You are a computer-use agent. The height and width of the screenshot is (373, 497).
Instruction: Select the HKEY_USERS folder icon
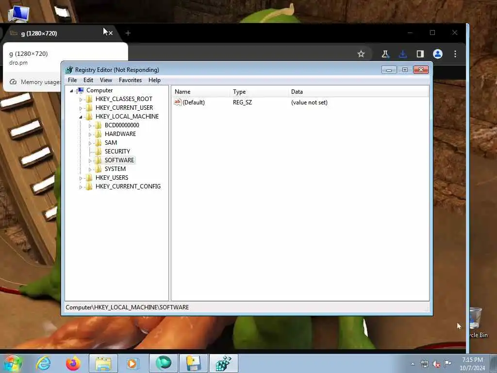tap(90, 178)
